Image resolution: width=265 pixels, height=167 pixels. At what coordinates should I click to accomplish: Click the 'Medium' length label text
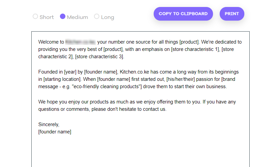[77, 17]
